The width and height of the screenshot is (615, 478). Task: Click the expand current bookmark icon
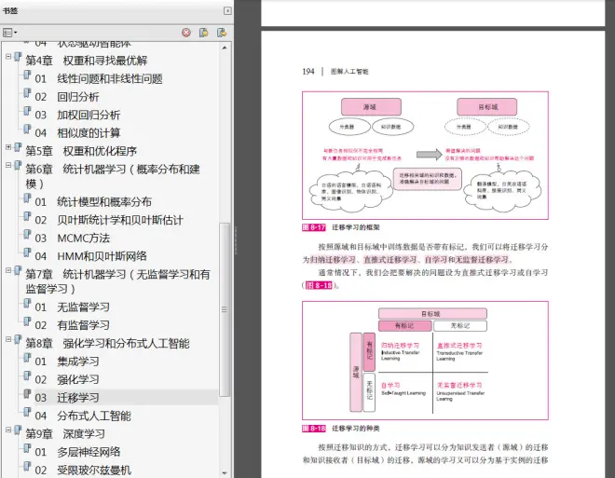[x=222, y=33]
